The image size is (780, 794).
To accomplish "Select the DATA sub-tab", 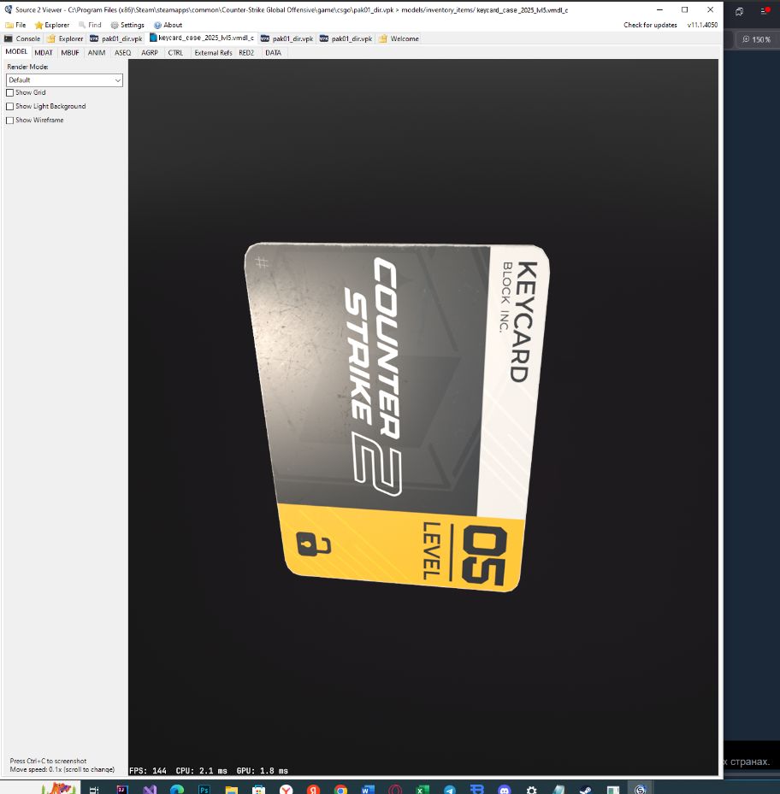I will [273, 53].
